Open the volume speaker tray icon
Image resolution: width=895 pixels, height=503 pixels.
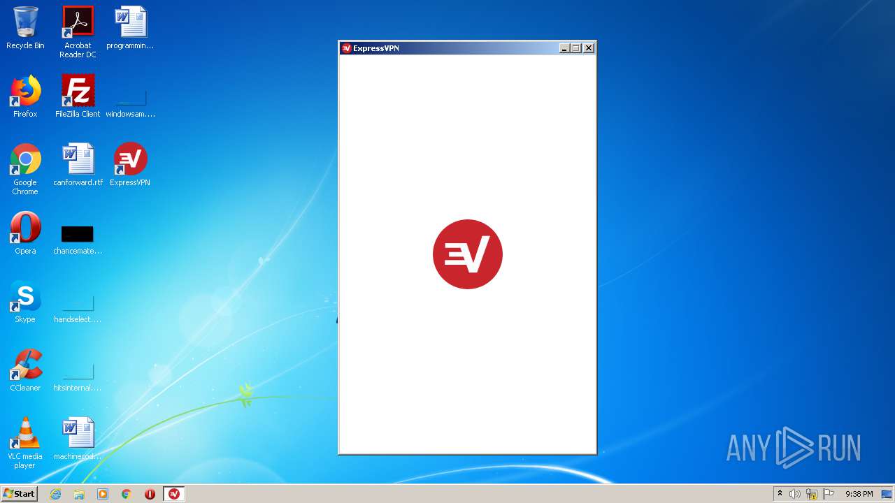tap(795, 494)
